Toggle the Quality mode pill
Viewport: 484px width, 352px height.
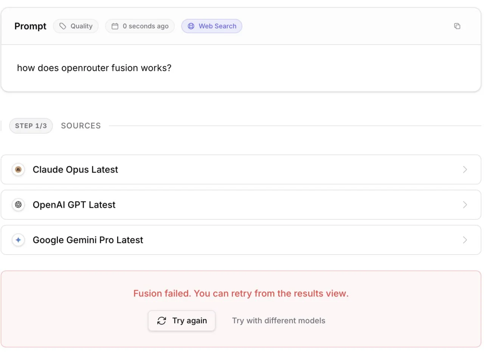(76, 26)
